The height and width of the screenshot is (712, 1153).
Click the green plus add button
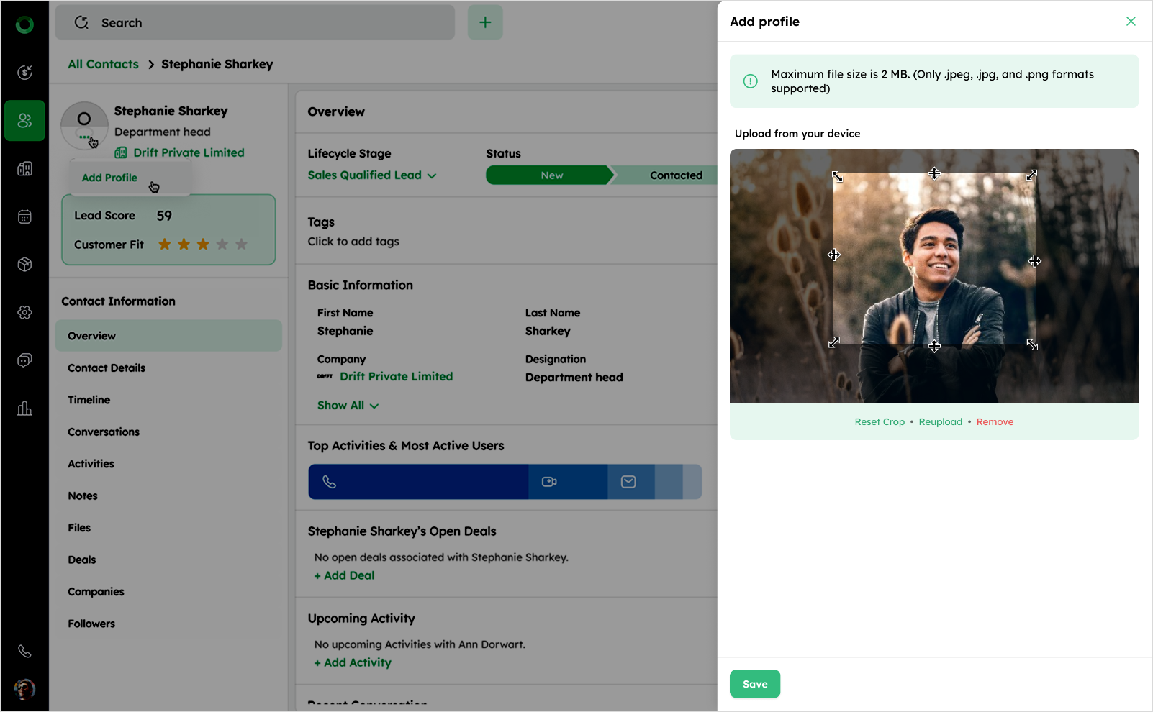tap(485, 23)
